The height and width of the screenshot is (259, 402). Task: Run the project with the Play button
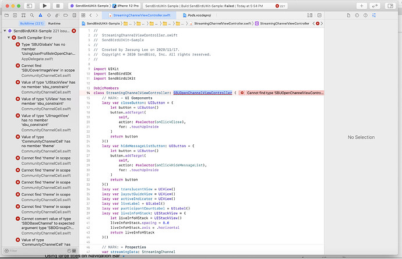(44, 5)
